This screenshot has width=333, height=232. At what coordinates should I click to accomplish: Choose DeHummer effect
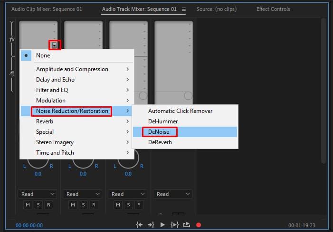coord(185,121)
